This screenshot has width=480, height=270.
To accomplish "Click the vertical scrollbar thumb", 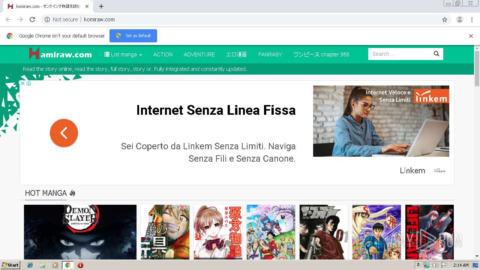I will [x=477, y=68].
